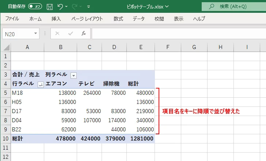Select column B header
The height and width of the screenshot is (161, 266).
click(61, 47)
